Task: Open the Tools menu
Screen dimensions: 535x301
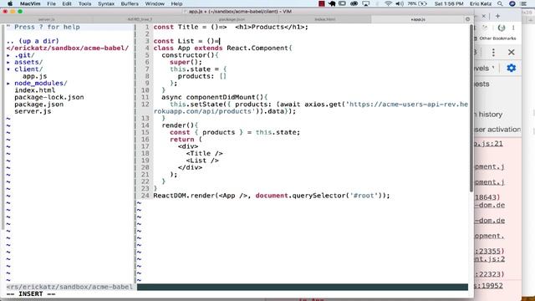Action: click(84, 3)
